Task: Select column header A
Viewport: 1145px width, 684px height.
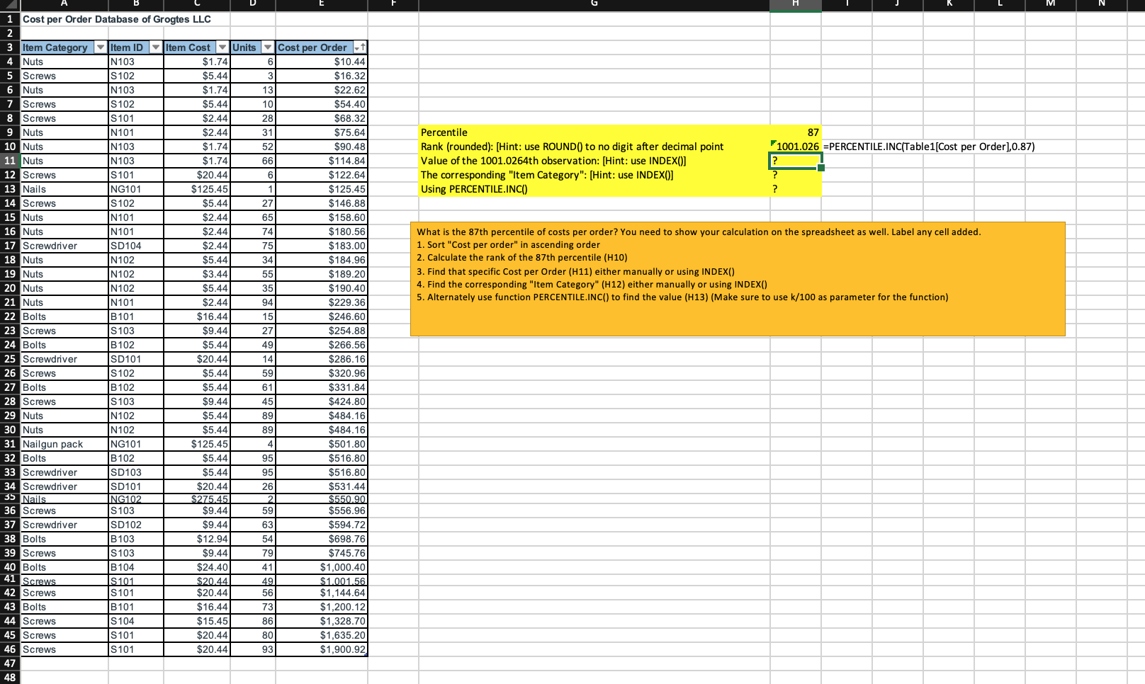Action: coord(64,4)
